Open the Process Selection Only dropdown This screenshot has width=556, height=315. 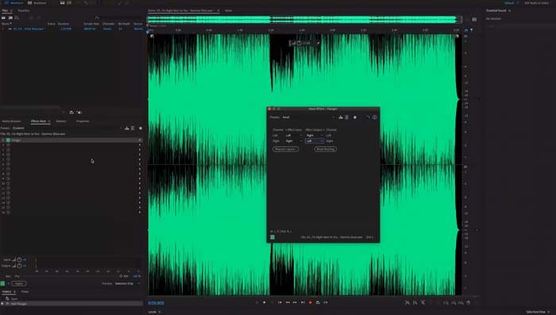coord(127,283)
